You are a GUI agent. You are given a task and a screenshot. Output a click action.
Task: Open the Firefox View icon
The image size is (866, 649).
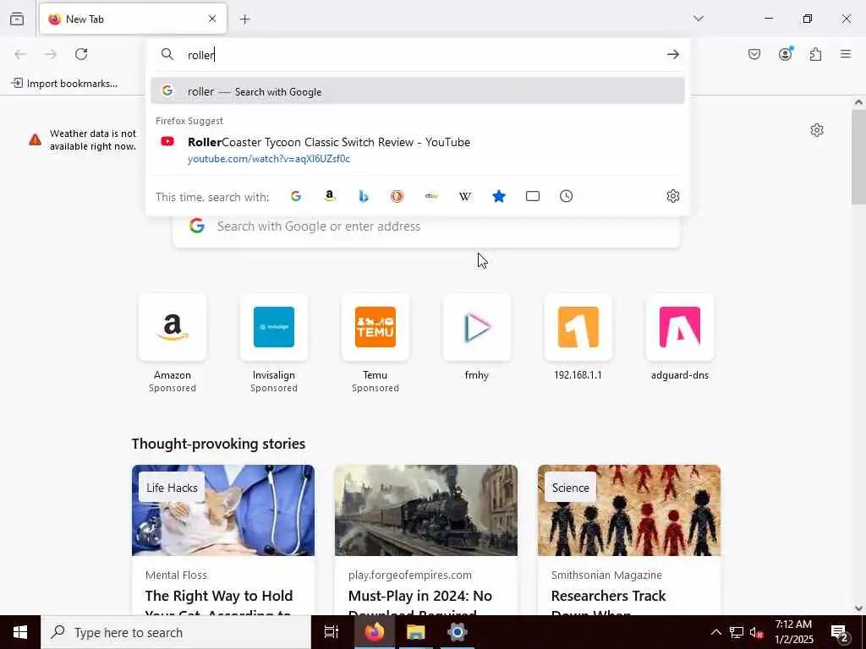[17, 19]
